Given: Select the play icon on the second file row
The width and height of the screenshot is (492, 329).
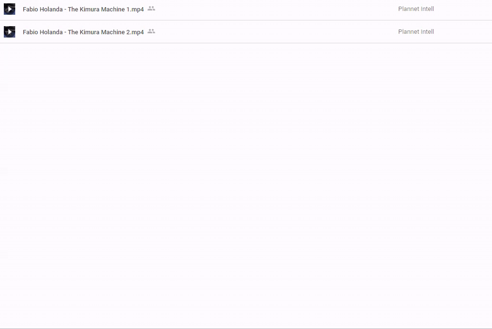Looking at the screenshot, I should coord(10,32).
